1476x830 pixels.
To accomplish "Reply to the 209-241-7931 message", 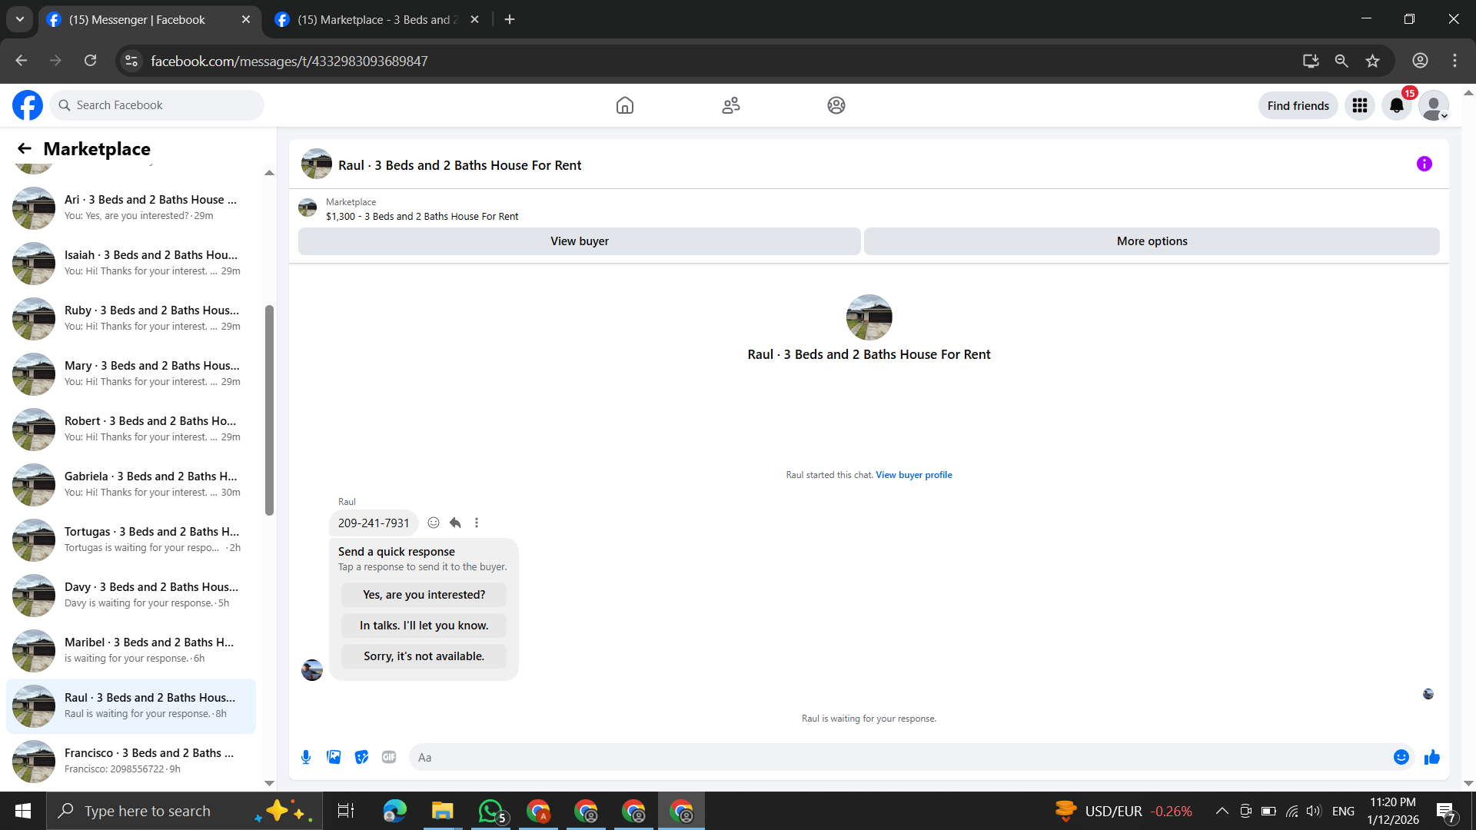I will coord(455,523).
